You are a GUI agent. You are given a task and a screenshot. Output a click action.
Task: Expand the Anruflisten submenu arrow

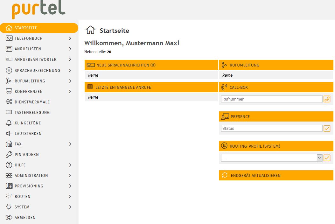[70, 49]
